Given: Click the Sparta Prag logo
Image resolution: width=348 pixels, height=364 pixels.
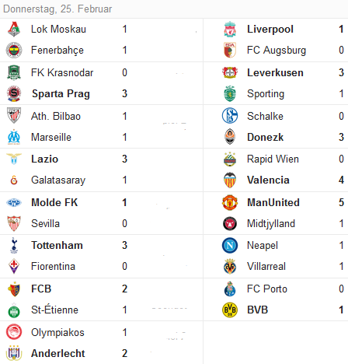Looking at the screenshot, I should (14, 93).
